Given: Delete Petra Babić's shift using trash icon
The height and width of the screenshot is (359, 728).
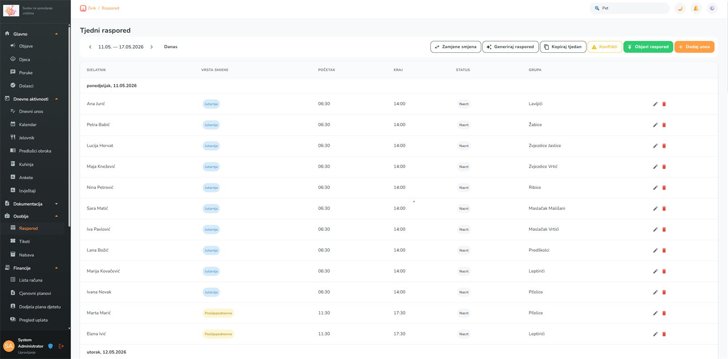Looking at the screenshot, I should [664, 125].
